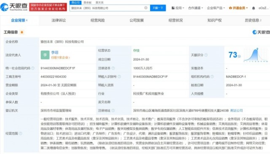Click the 经营范围 description text

(154, 133)
